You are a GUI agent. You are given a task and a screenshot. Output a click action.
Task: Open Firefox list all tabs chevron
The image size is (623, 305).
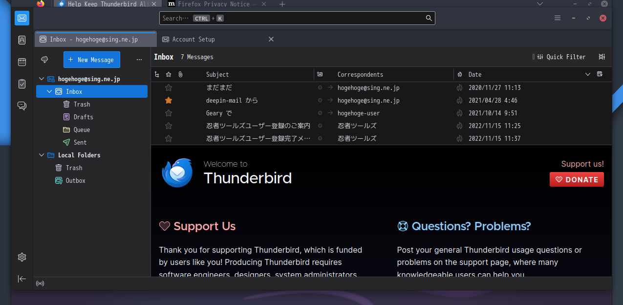tap(540, 3)
